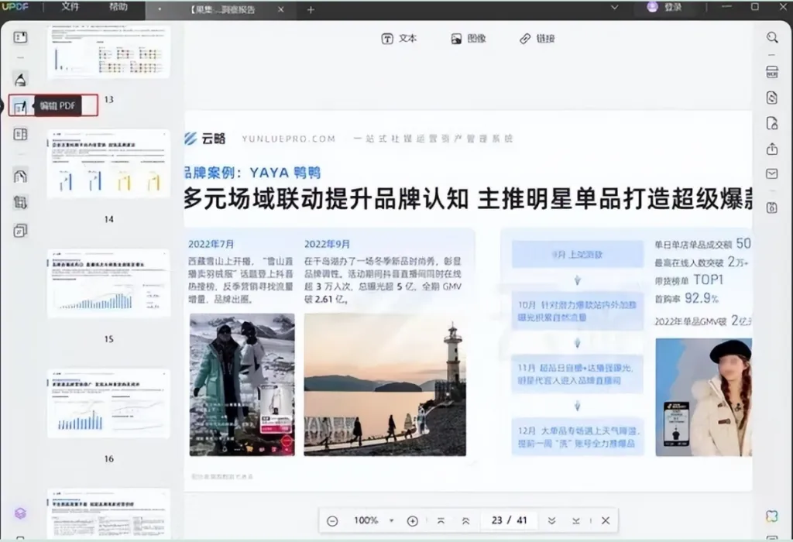Open page 15 thumbnail
This screenshot has height=542, width=793.
tap(108, 283)
